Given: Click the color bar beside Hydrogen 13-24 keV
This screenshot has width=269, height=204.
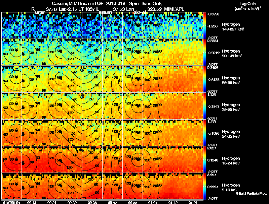Looking at the screenshot, I should point(204,160).
